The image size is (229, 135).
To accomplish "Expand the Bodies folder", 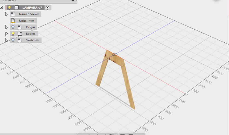I will (x=6, y=34).
